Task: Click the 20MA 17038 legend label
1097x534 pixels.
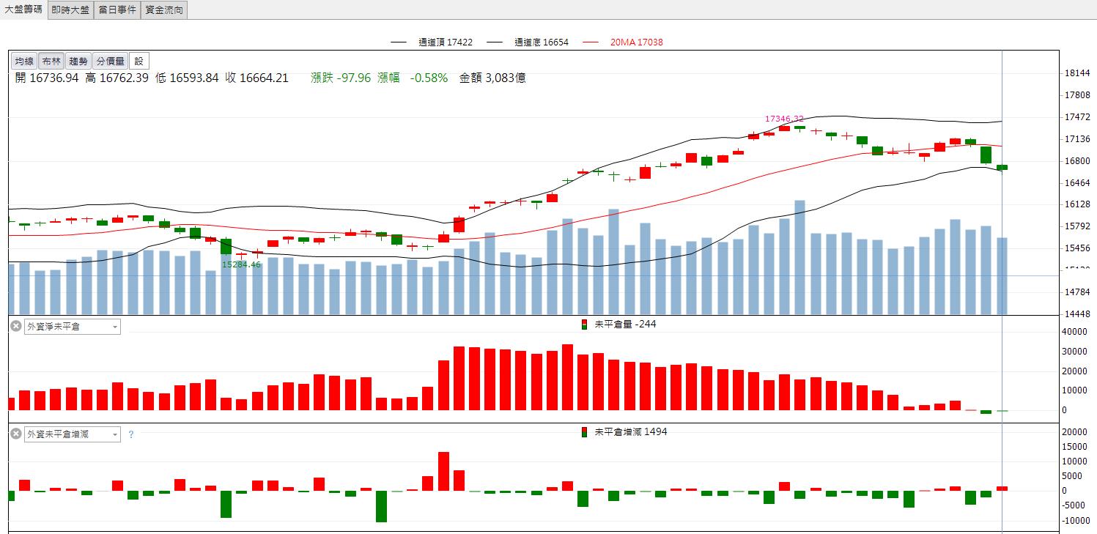Action: [x=637, y=42]
